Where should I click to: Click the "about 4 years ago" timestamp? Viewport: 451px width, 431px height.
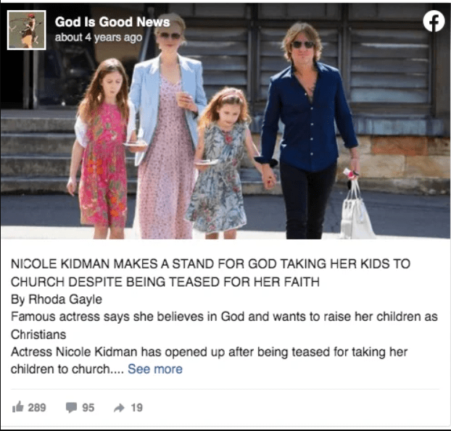click(x=99, y=38)
